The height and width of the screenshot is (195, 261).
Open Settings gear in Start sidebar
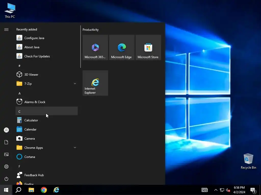click(6, 167)
